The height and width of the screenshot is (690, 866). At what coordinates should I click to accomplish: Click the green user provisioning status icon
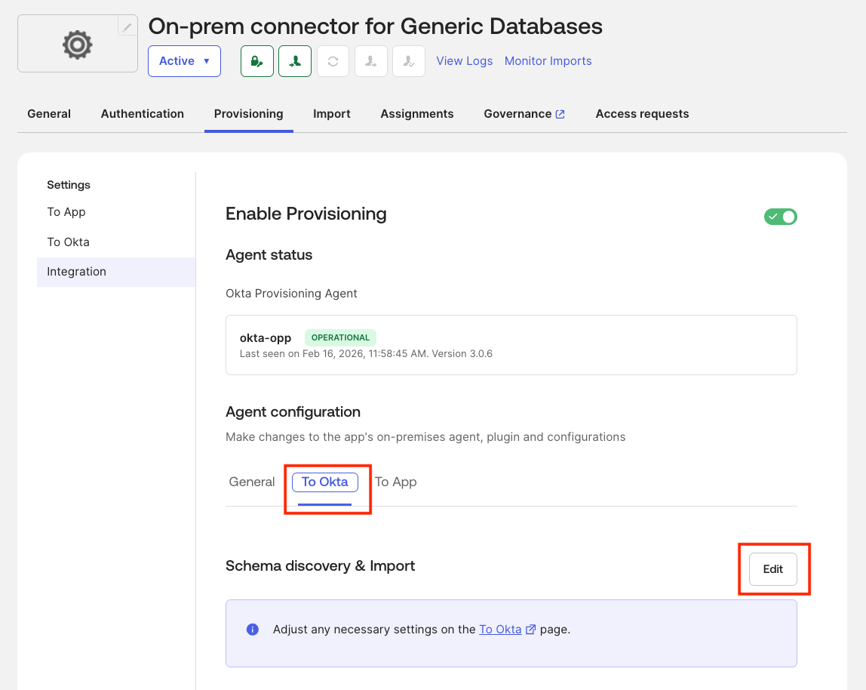[x=295, y=61]
